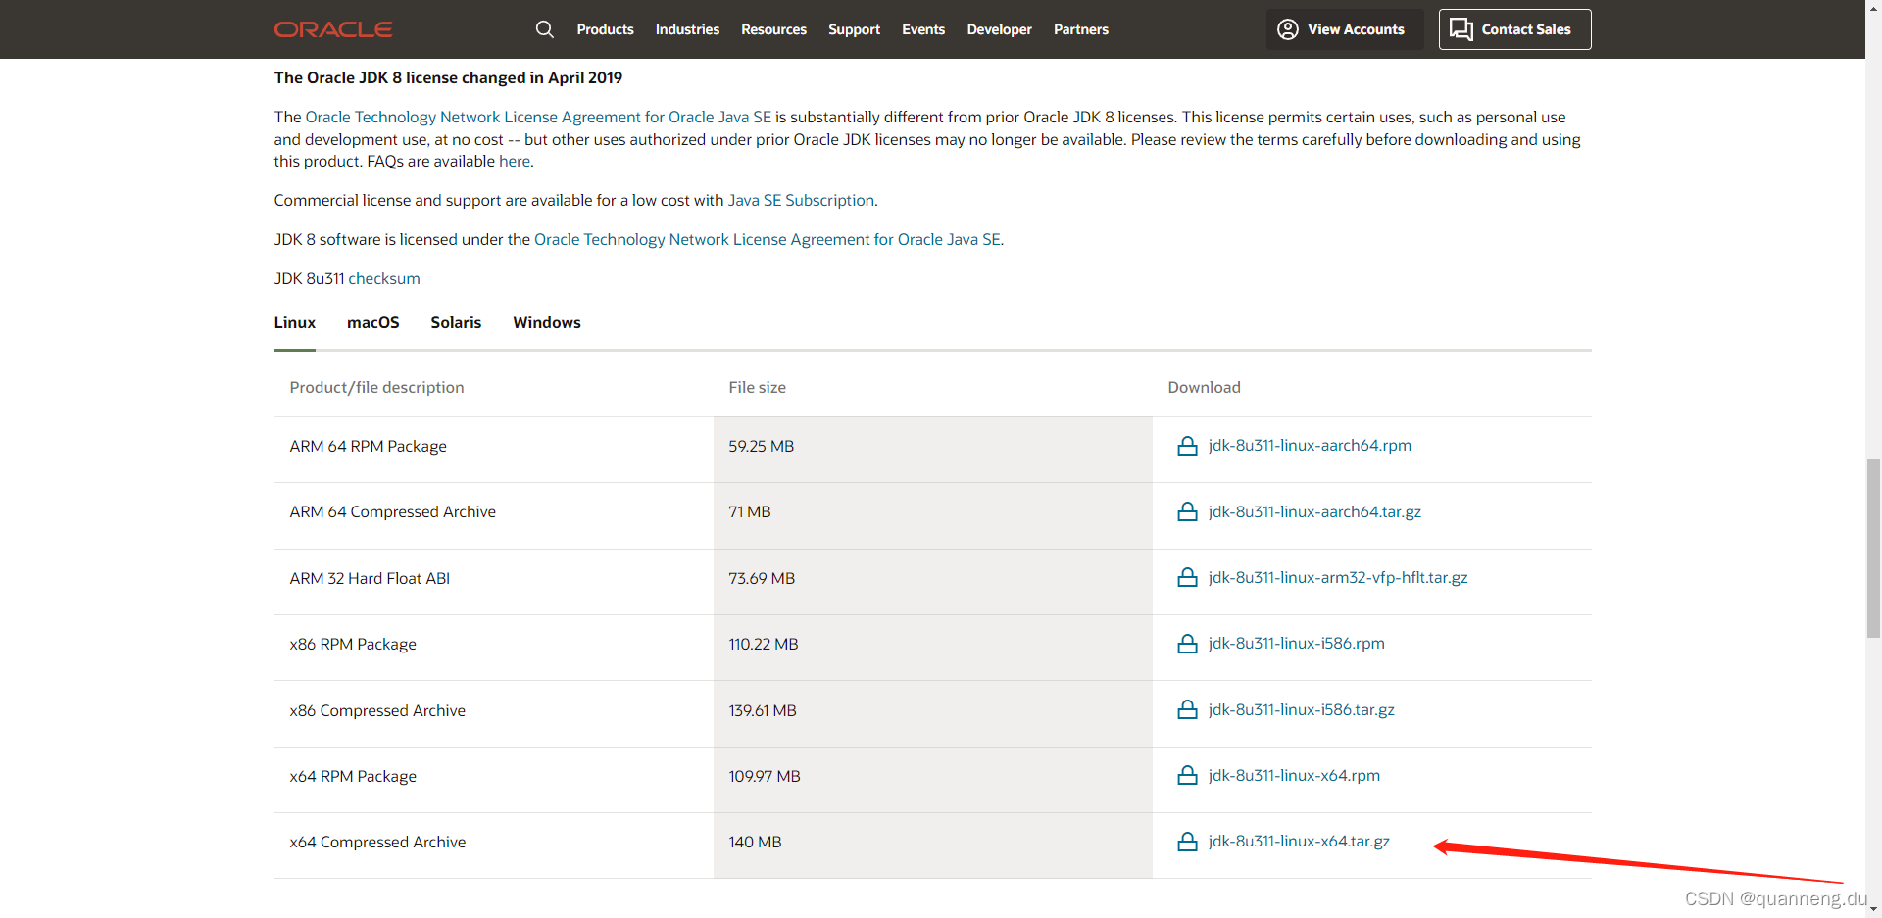Download jdk-8u311-linux-i586.tar.gz

tap(1301, 710)
